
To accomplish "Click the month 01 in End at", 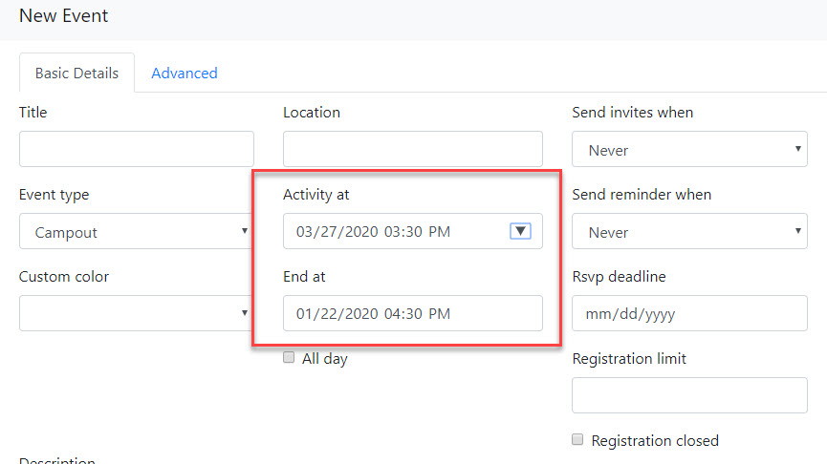I will 305,313.
